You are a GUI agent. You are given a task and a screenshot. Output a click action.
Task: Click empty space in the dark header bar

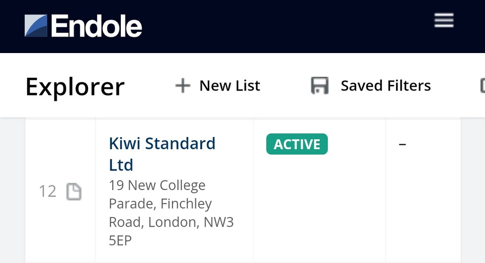tap(284, 26)
